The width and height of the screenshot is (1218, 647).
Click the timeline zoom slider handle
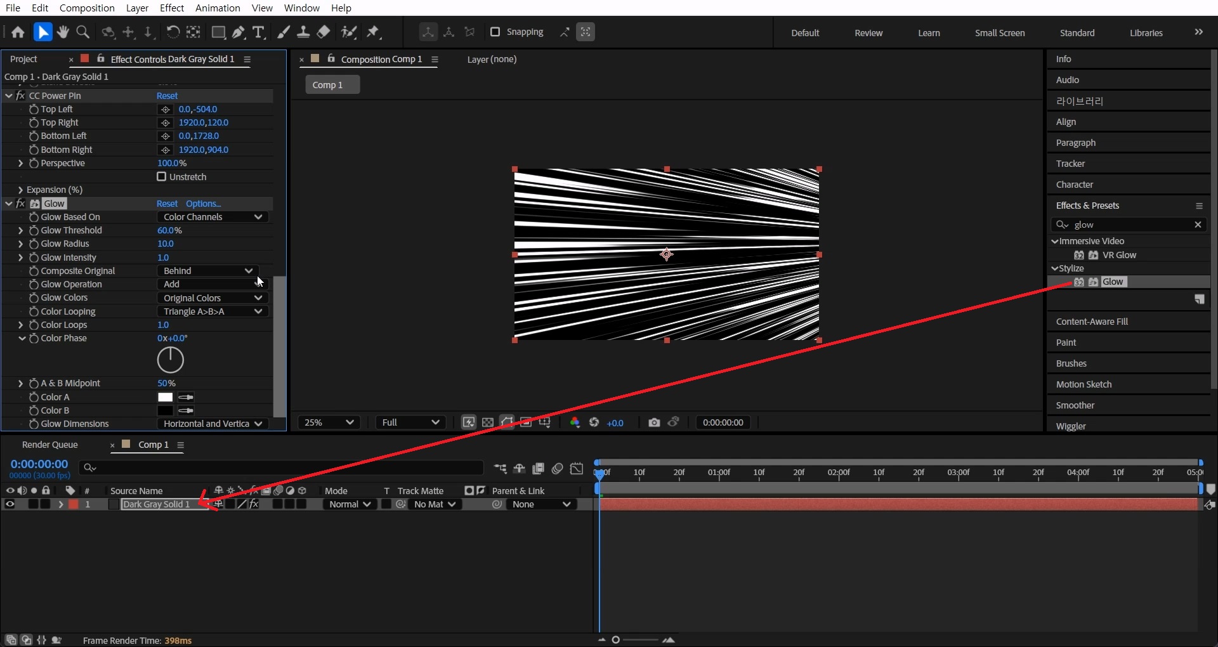pos(615,640)
